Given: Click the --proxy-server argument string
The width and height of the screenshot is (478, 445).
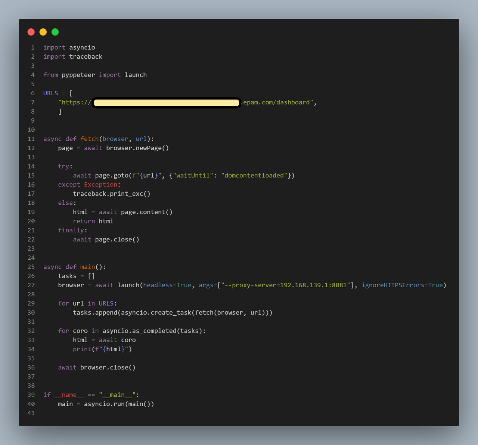Looking at the screenshot, I should point(286,285).
